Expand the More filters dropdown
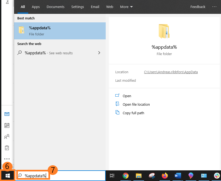The width and height of the screenshot is (221, 181). coord(126,7)
